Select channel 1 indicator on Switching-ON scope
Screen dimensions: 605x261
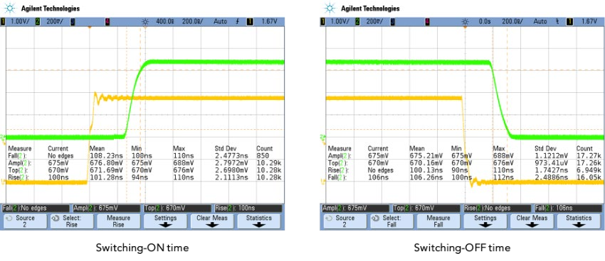coord(3,21)
